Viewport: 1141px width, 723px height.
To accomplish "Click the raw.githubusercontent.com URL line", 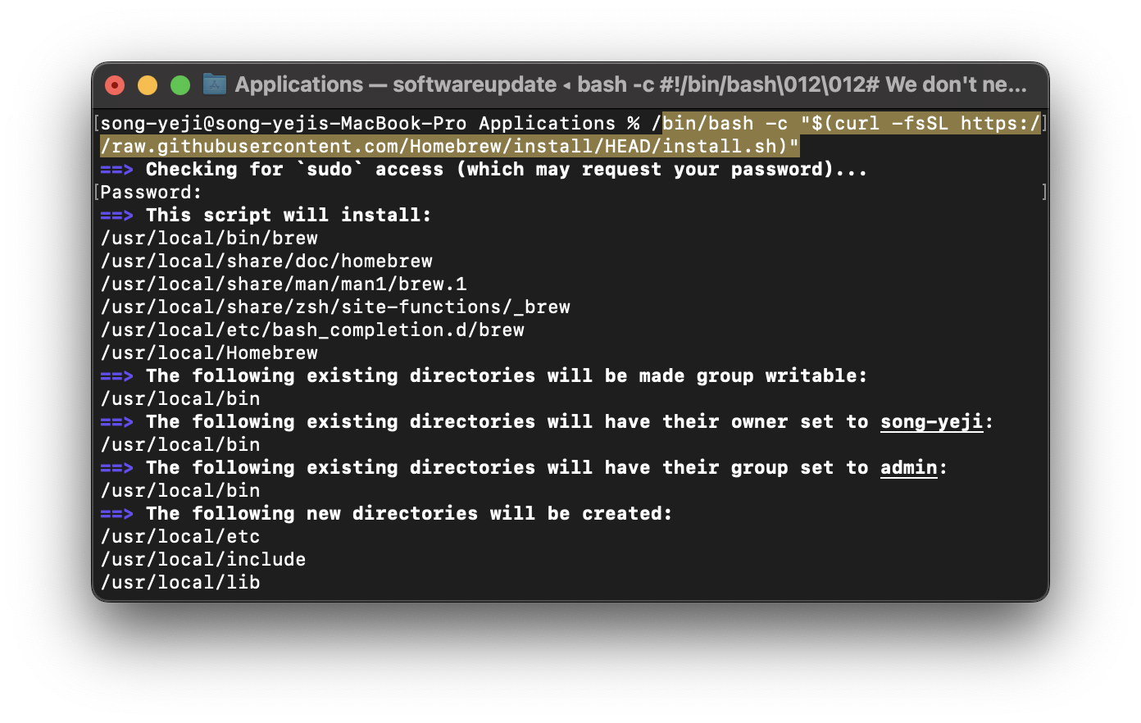I will [x=449, y=146].
